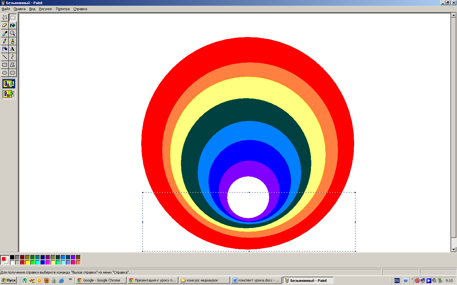
Task: Activate the Pick color eyedropper tool
Action: coord(5,33)
